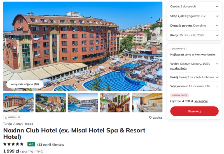
Task: Open the mapa link next to Alanya
Action: coord(29,124)
